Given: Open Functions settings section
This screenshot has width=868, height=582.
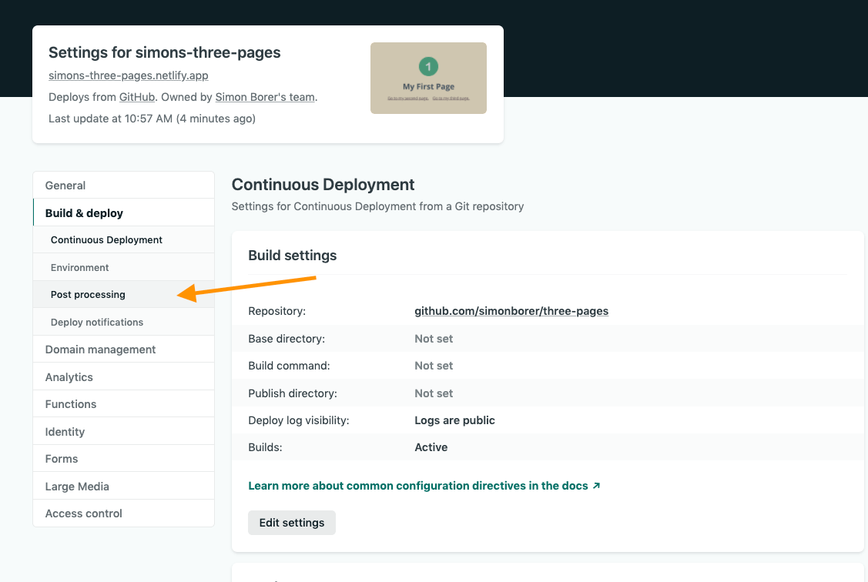Looking at the screenshot, I should pyautogui.click(x=71, y=404).
